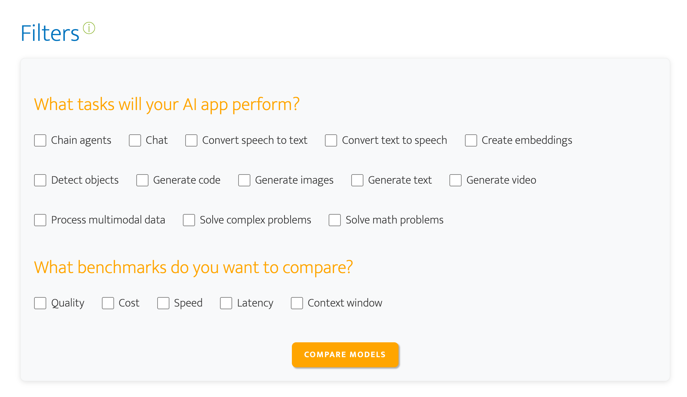
Task: Enable Create embeddings task filter
Action: coord(471,140)
